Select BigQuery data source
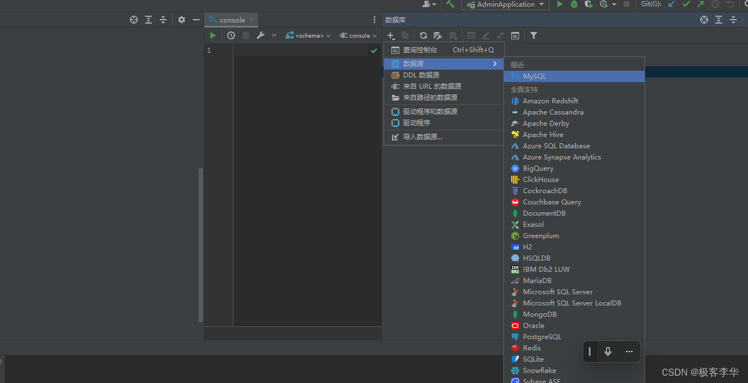The height and width of the screenshot is (383, 748). [574, 168]
